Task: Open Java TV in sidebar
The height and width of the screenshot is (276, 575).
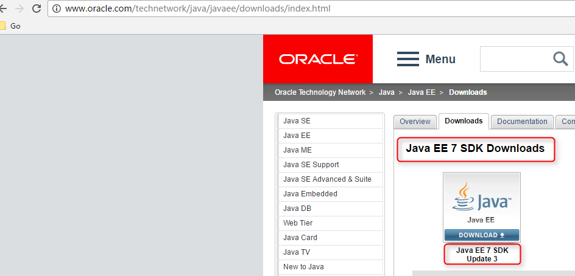Action: tap(330, 252)
